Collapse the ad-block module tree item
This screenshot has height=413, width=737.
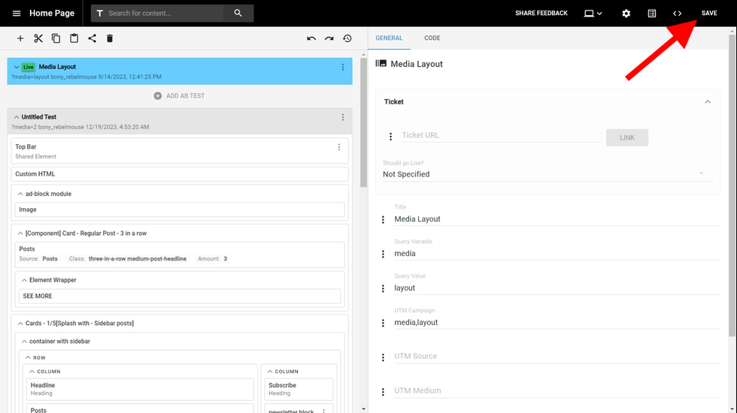click(x=20, y=194)
